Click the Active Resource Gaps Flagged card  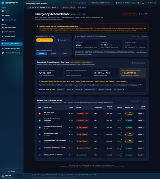(133, 73)
